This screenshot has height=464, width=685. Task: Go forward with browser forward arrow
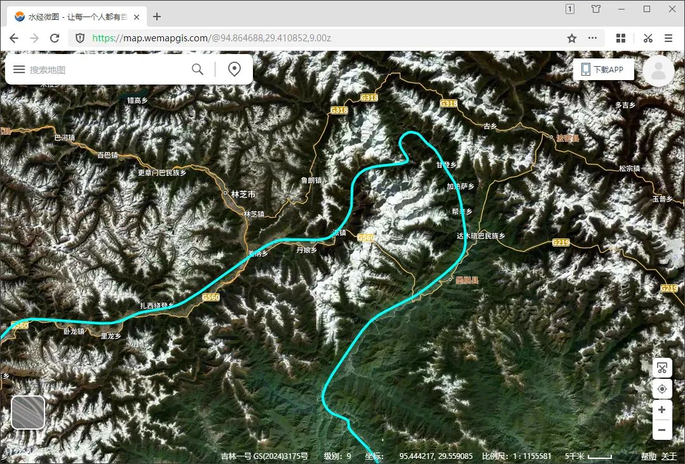pos(34,38)
